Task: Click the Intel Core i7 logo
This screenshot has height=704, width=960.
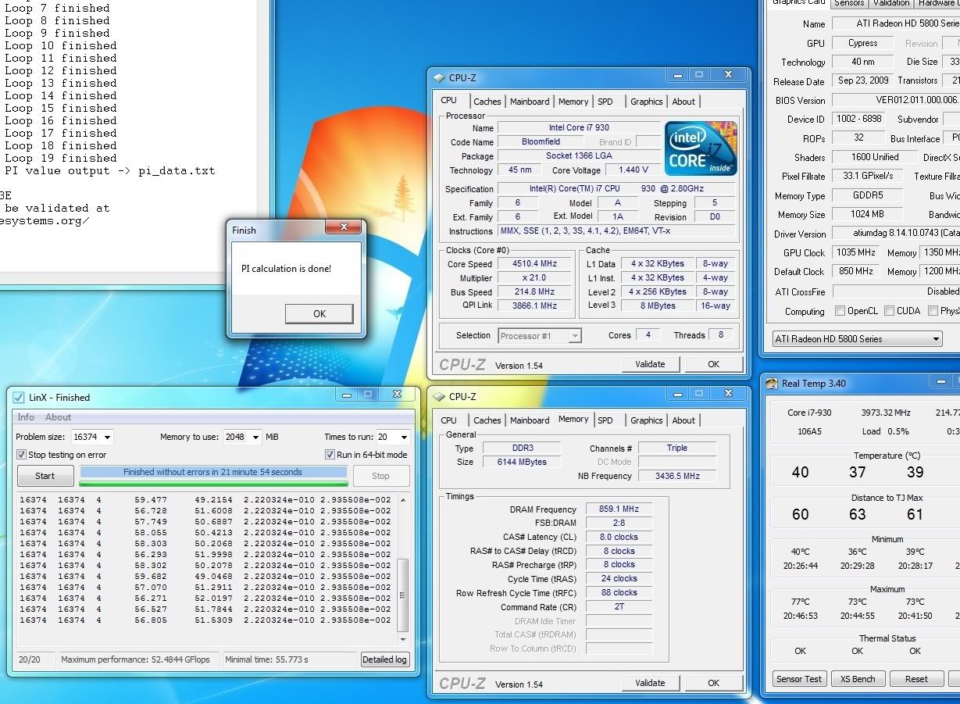Action: tap(700, 148)
